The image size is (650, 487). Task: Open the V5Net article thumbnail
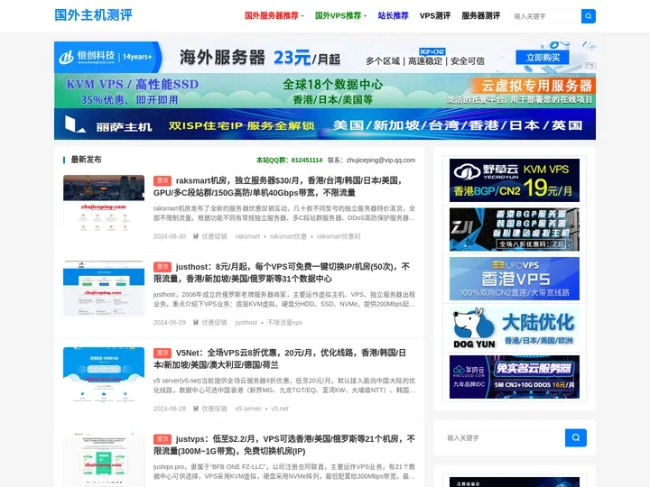[104, 375]
